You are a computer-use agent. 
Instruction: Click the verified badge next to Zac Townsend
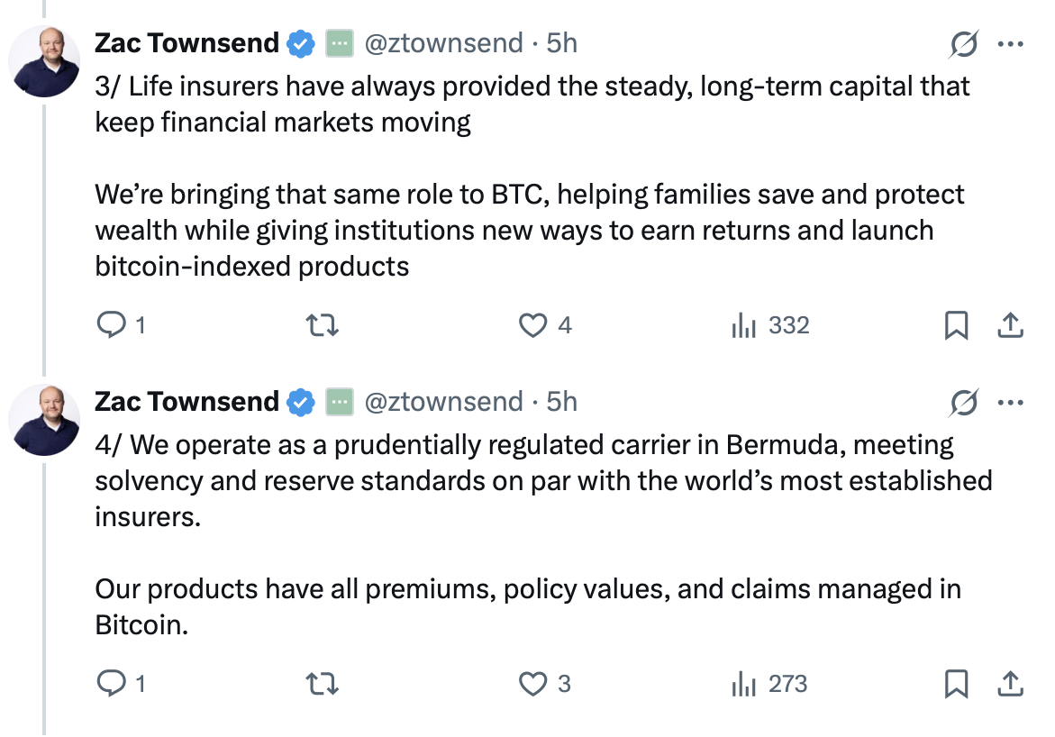(x=300, y=42)
